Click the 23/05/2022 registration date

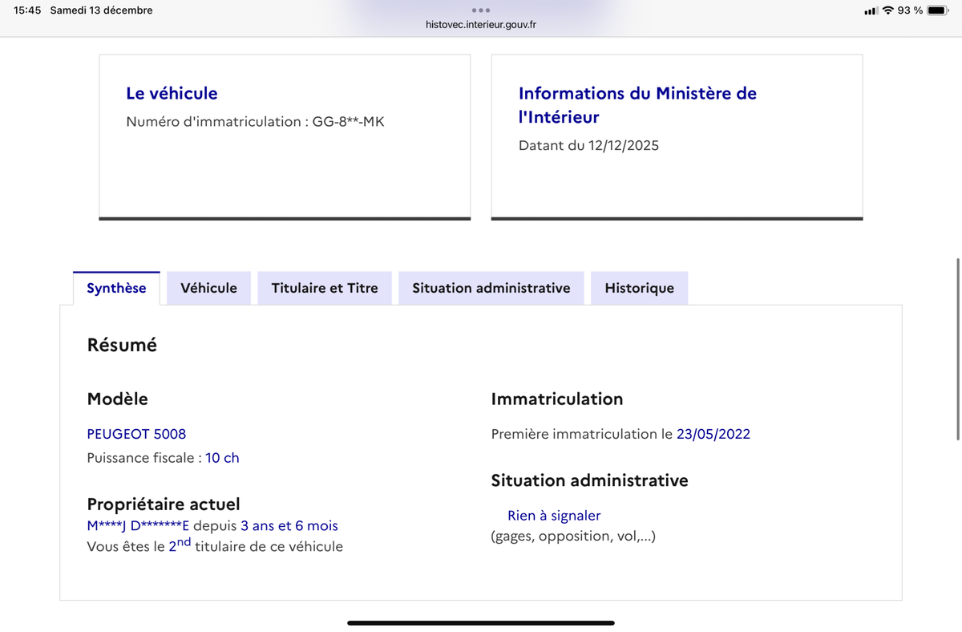[x=713, y=434]
